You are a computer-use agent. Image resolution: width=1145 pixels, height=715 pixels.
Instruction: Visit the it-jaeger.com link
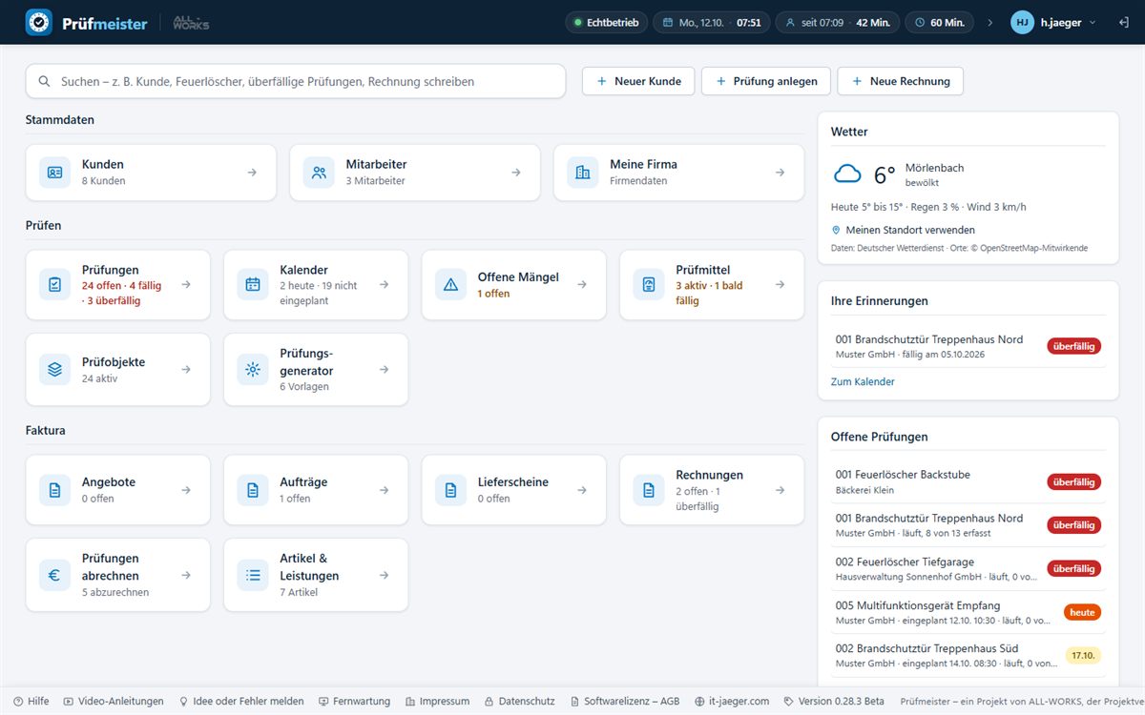[x=732, y=701]
